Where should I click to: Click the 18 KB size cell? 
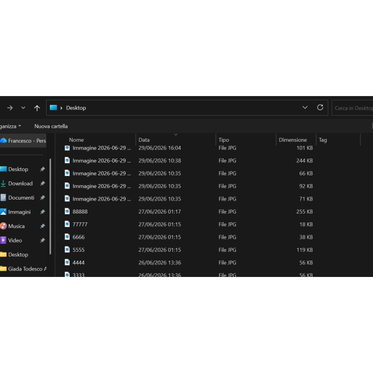pyautogui.click(x=306, y=224)
